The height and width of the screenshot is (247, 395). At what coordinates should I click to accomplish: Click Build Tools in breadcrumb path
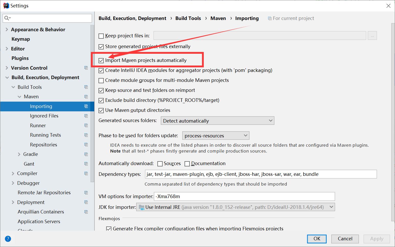[188, 18]
